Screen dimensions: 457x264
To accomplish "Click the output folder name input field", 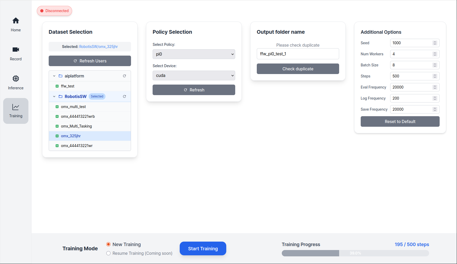I will (x=298, y=54).
